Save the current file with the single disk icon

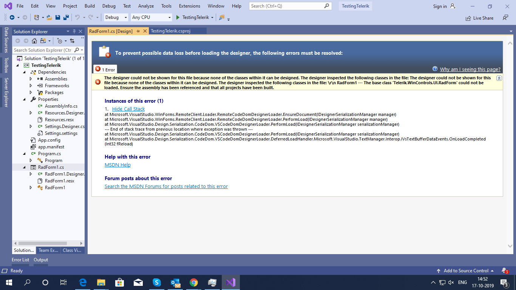58,17
